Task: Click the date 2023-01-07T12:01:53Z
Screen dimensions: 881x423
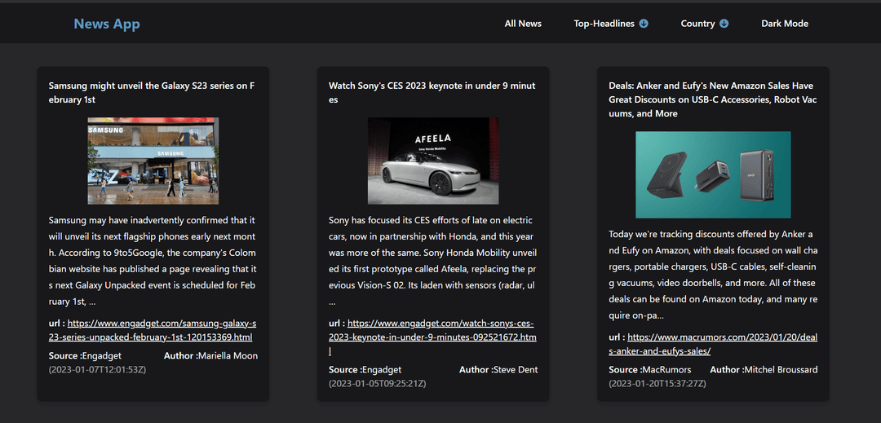Action: [98, 370]
